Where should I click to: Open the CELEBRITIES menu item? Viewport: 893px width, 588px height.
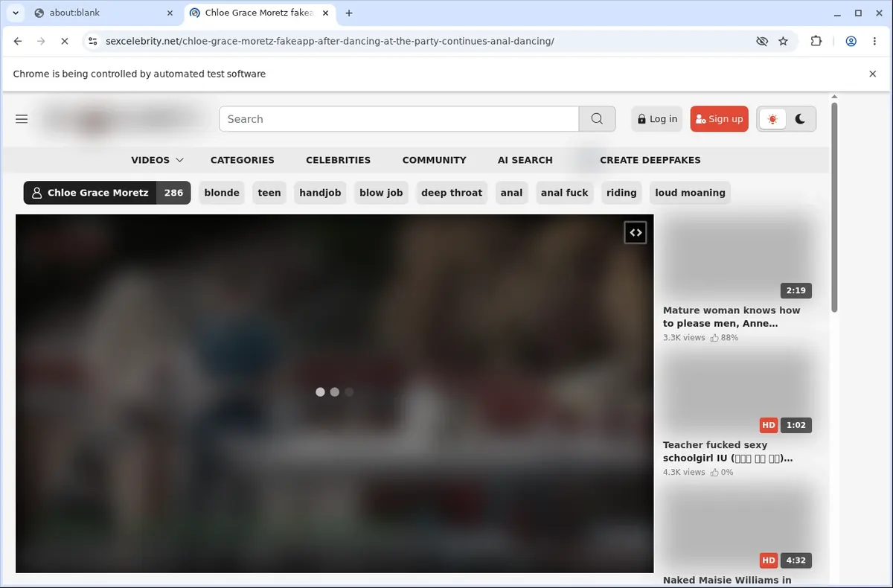[338, 160]
